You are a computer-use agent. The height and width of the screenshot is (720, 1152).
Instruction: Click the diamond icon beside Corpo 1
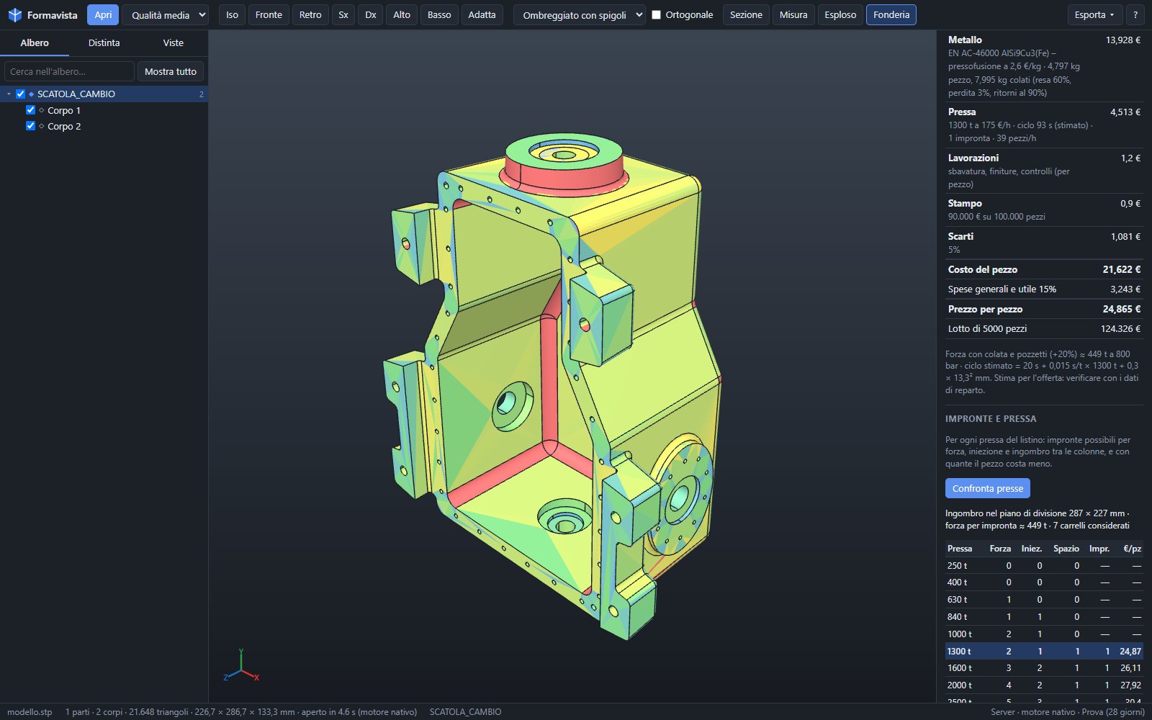point(41,110)
